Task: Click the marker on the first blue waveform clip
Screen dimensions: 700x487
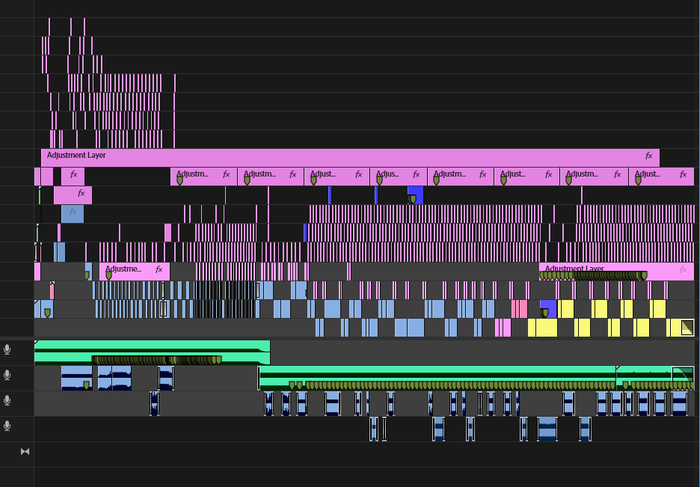Action: point(86,385)
